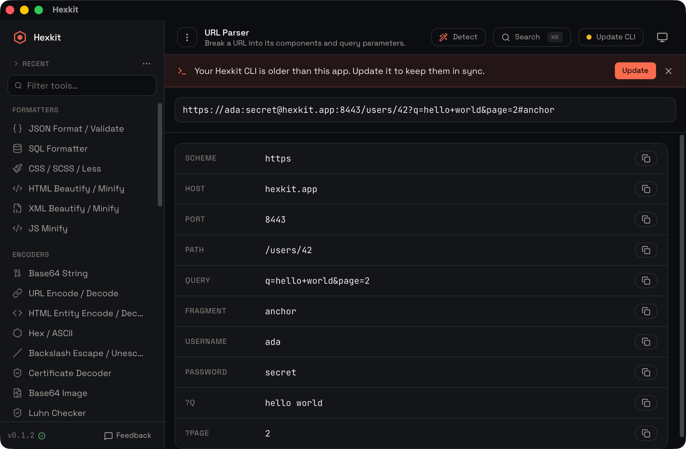The width and height of the screenshot is (686, 449).
Task: Click the SQL database icon
Action: click(x=17, y=148)
